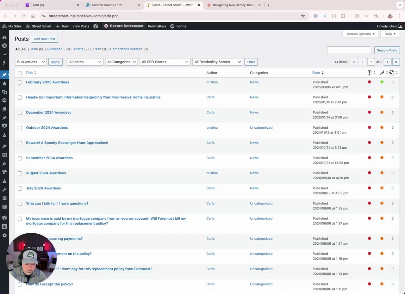Expand the All Categories filter dropdown

coord(121,62)
